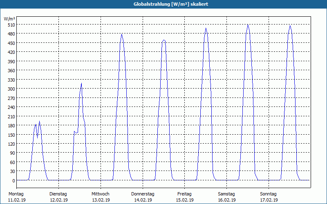The height and width of the screenshot is (204, 327).
Task: Click the date 13.02.19
Action: [101, 200]
